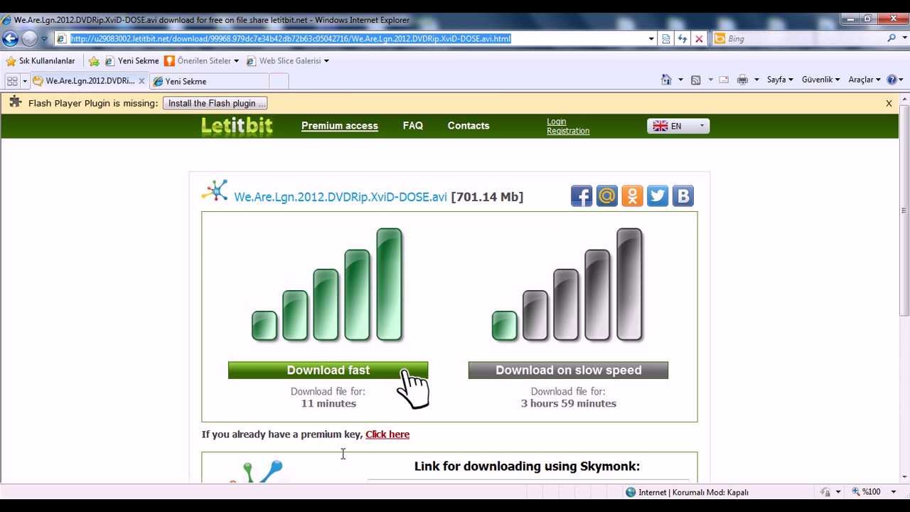Open the recent pages dropdown beside Forward

(44, 39)
